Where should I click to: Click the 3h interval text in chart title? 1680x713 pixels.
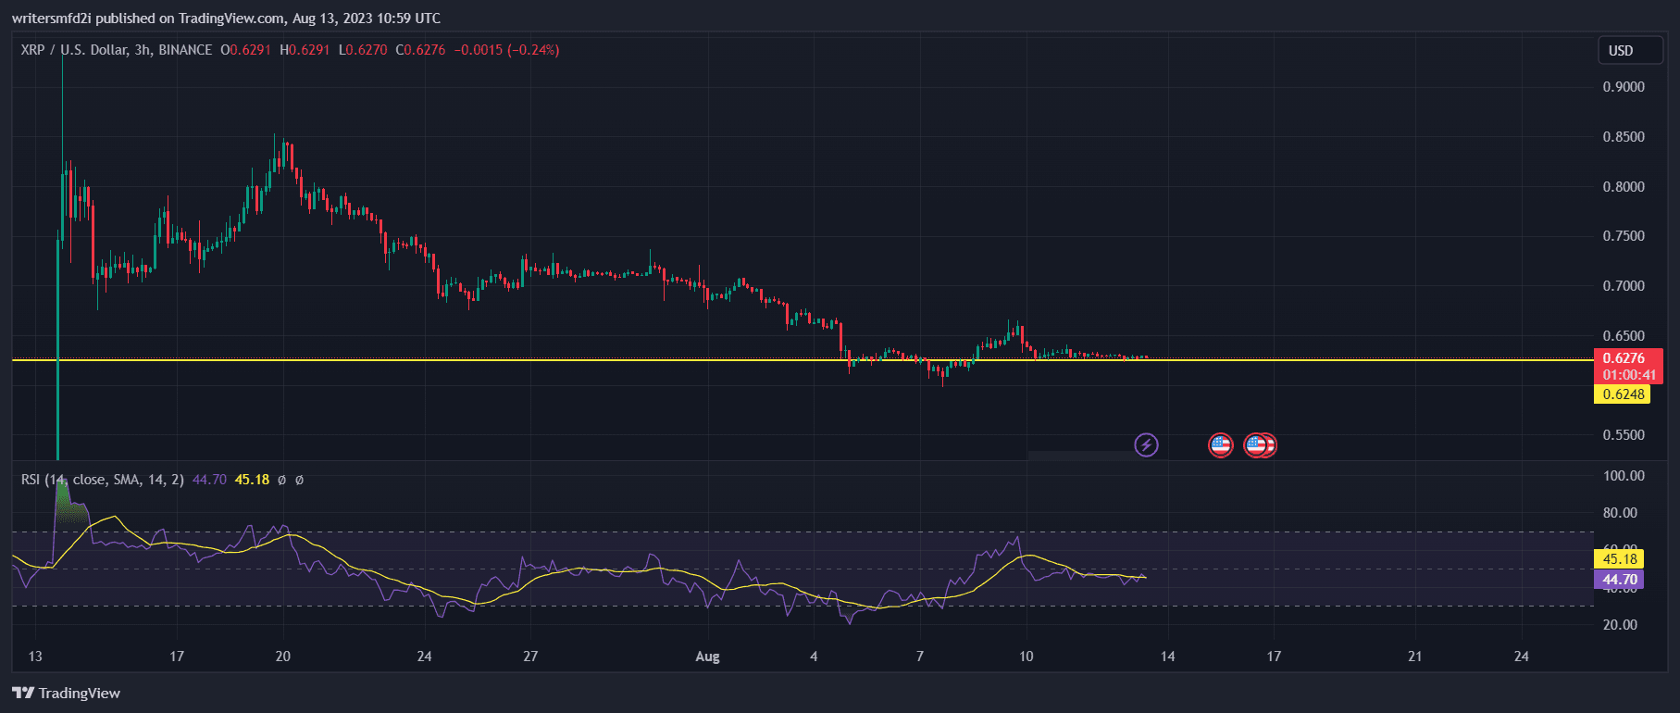pos(143,50)
